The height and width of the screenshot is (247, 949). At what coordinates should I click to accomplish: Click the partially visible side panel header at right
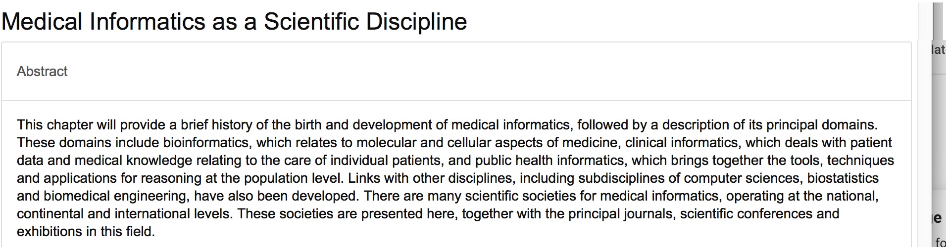click(938, 49)
